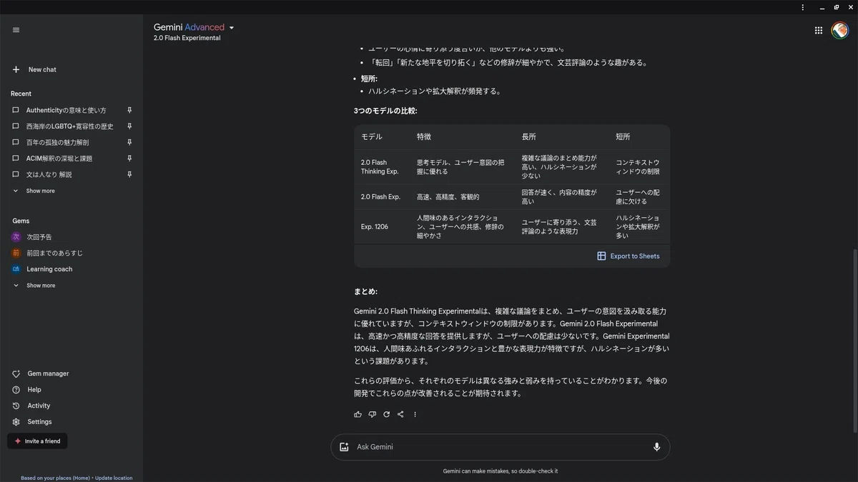Click the Update location link

(x=114, y=478)
